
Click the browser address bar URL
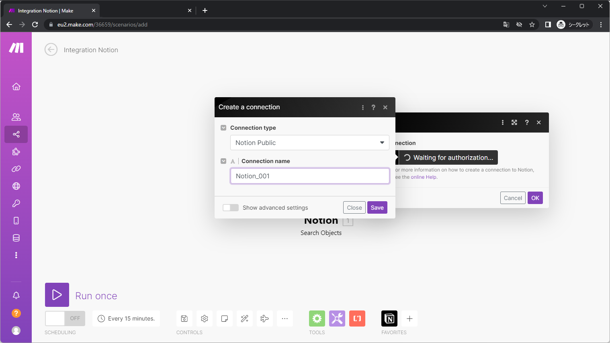click(102, 24)
